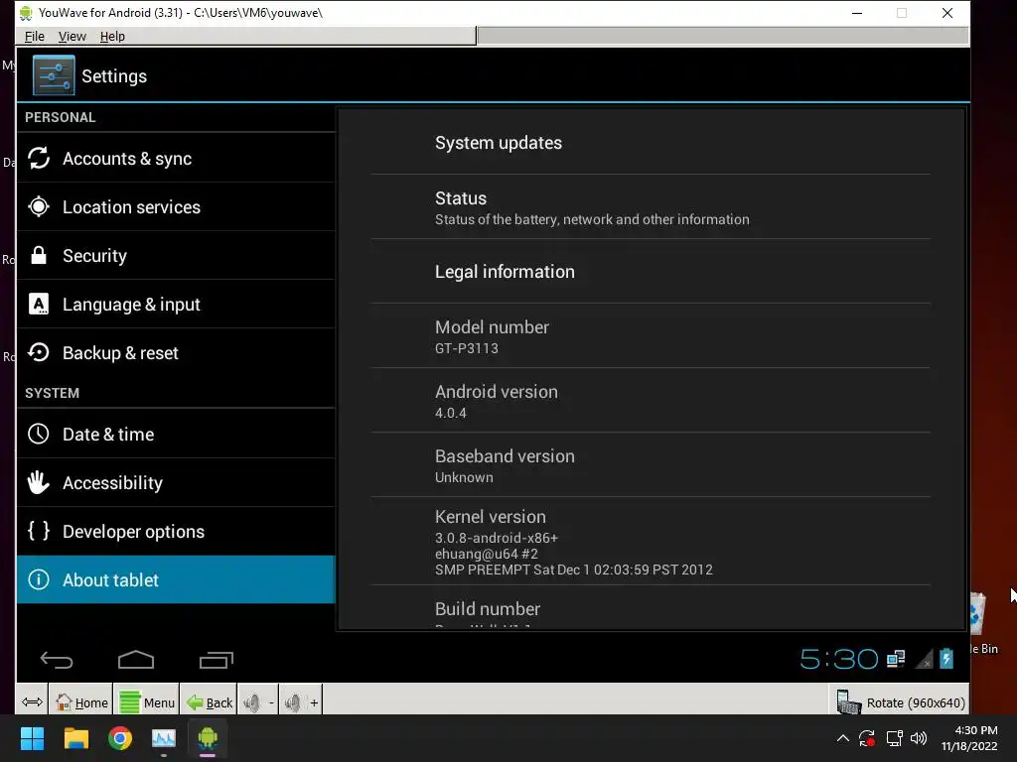Image resolution: width=1017 pixels, height=762 pixels.
Task: Tap Build number entry
Action: tap(651, 608)
